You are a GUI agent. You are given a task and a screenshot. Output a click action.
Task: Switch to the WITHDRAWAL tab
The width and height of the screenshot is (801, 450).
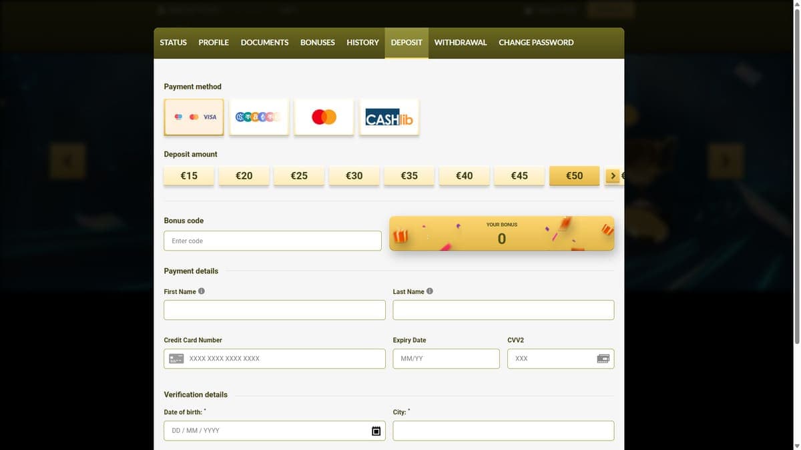point(461,42)
